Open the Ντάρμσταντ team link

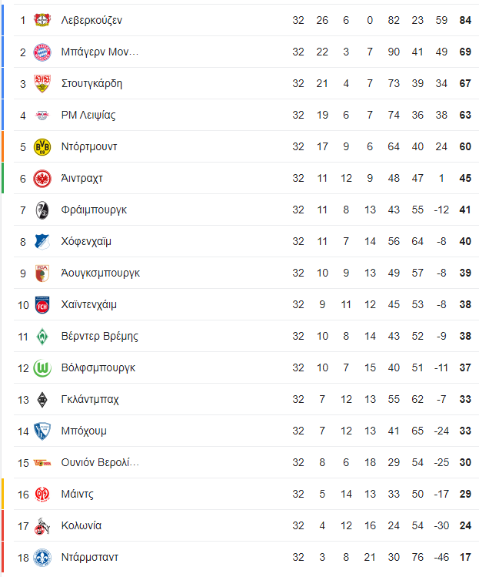click(x=90, y=557)
